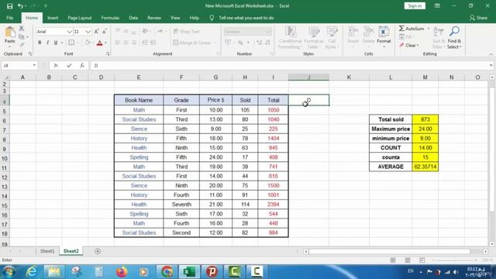Click the Sign in button
Screen dimensions: 496x279
415,6
